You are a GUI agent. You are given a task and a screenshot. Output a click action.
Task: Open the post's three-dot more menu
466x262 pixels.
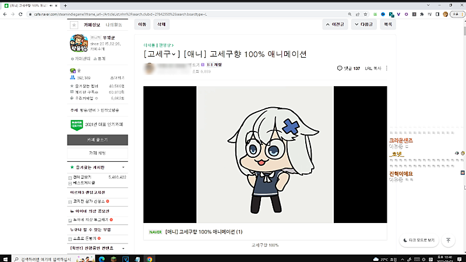pyautogui.click(x=386, y=68)
